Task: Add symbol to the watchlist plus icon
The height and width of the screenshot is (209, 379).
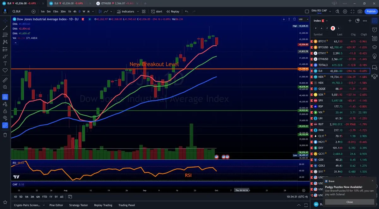Action: tap(350, 21)
